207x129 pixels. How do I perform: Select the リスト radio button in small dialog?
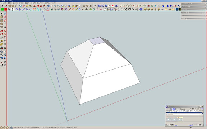point(196,109)
